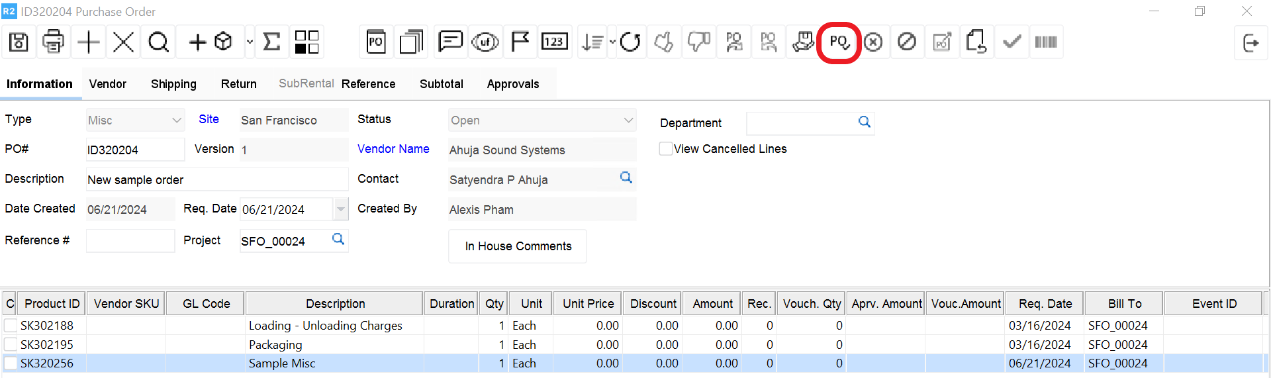Open the comment speech bubble icon
The width and height of the screenshot is (1271, 378).
[x=450, y=42]
